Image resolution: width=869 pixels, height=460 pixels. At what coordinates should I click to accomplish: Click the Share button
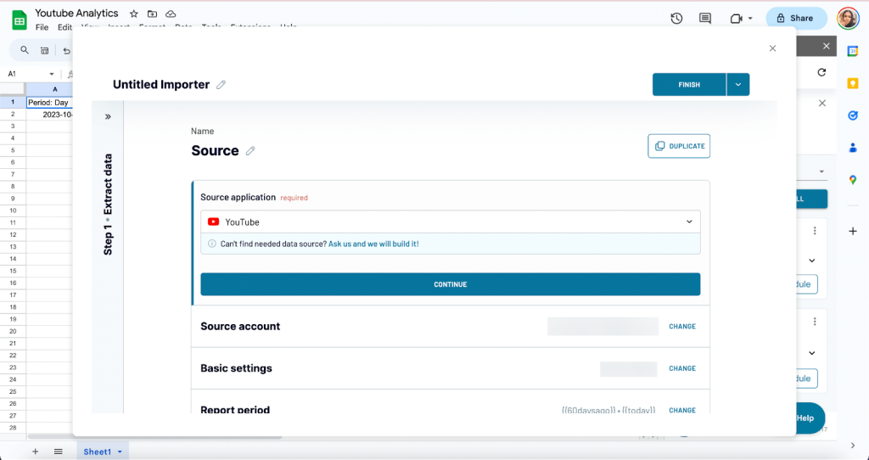click(x=796, y=19)
